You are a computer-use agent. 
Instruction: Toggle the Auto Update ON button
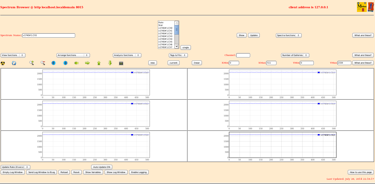(102, 167)
